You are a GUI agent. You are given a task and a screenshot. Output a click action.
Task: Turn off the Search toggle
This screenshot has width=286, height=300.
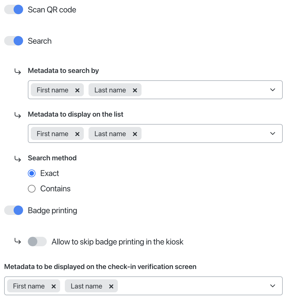[13, 41]
